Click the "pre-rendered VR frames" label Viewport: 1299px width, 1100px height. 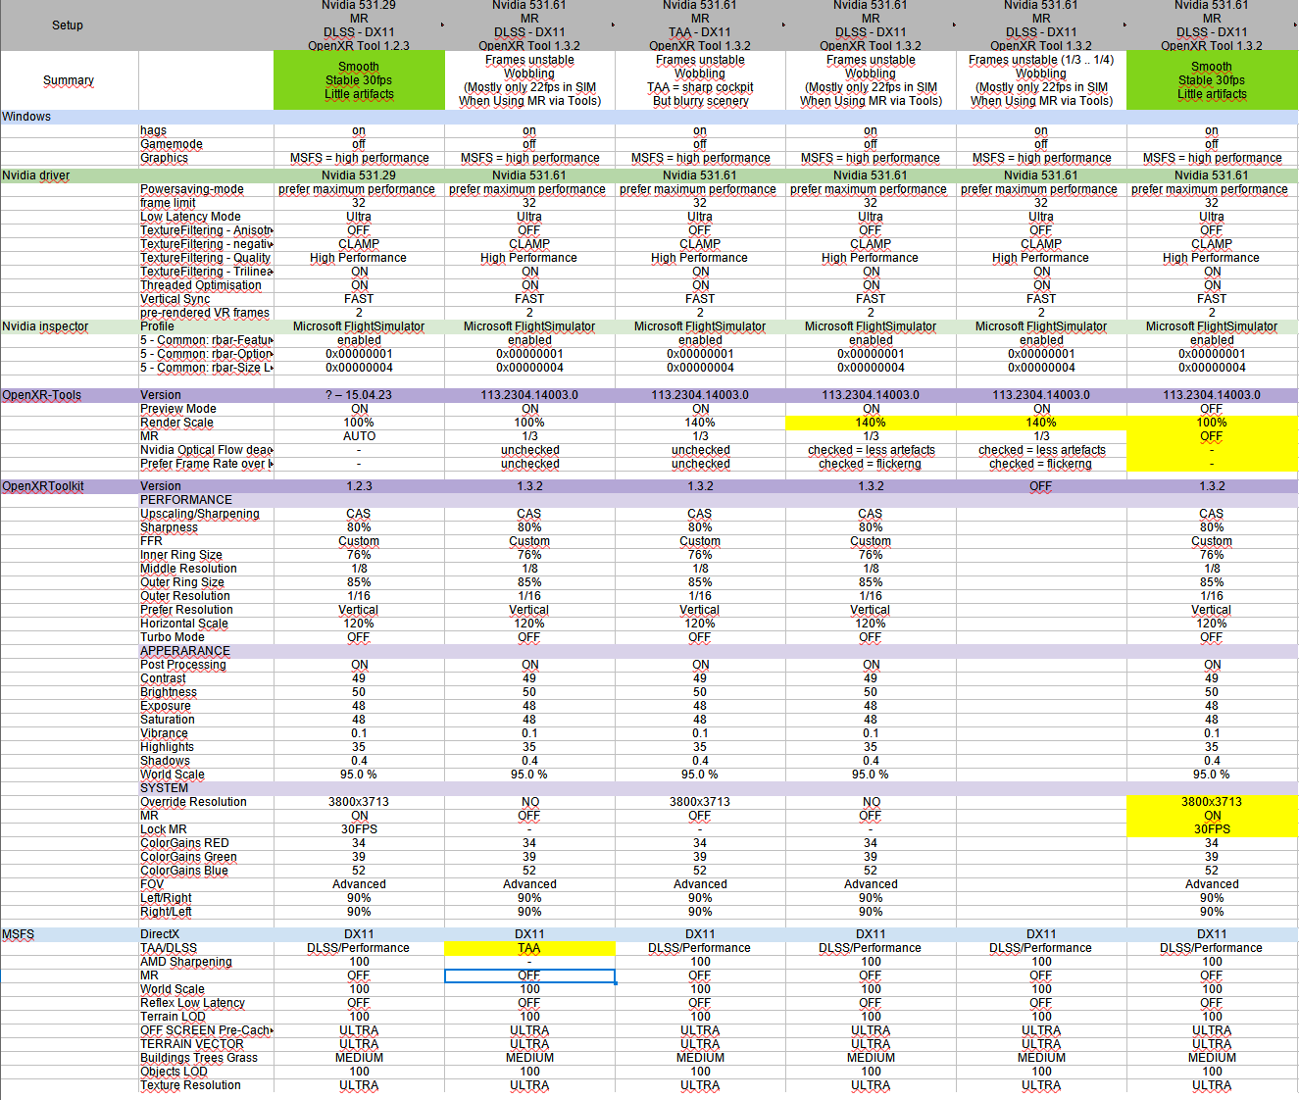[x=205, y=313]
